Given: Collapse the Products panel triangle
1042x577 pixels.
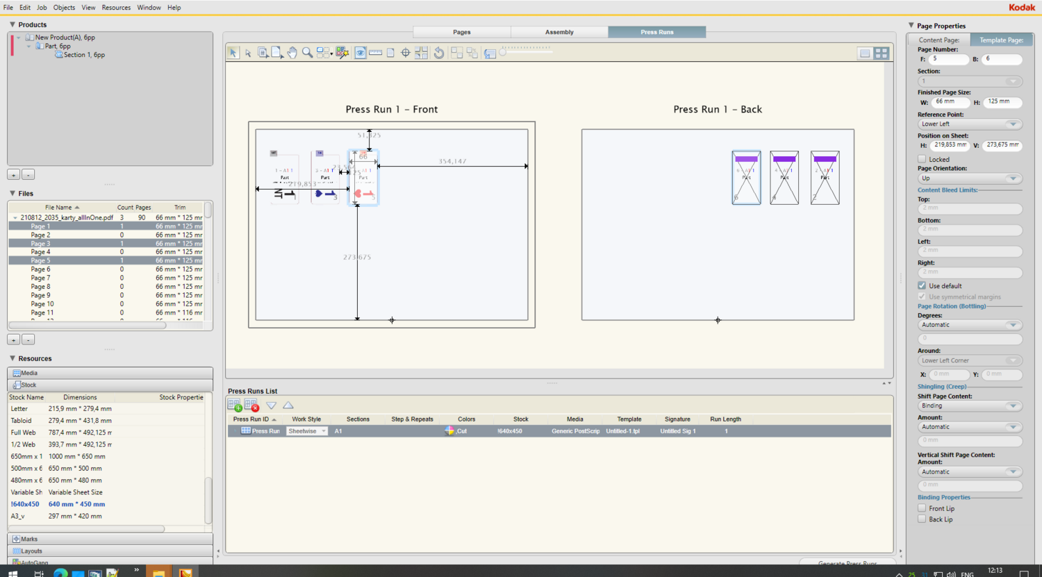Looking at the screenshot, I should click(x=12, y=24).
